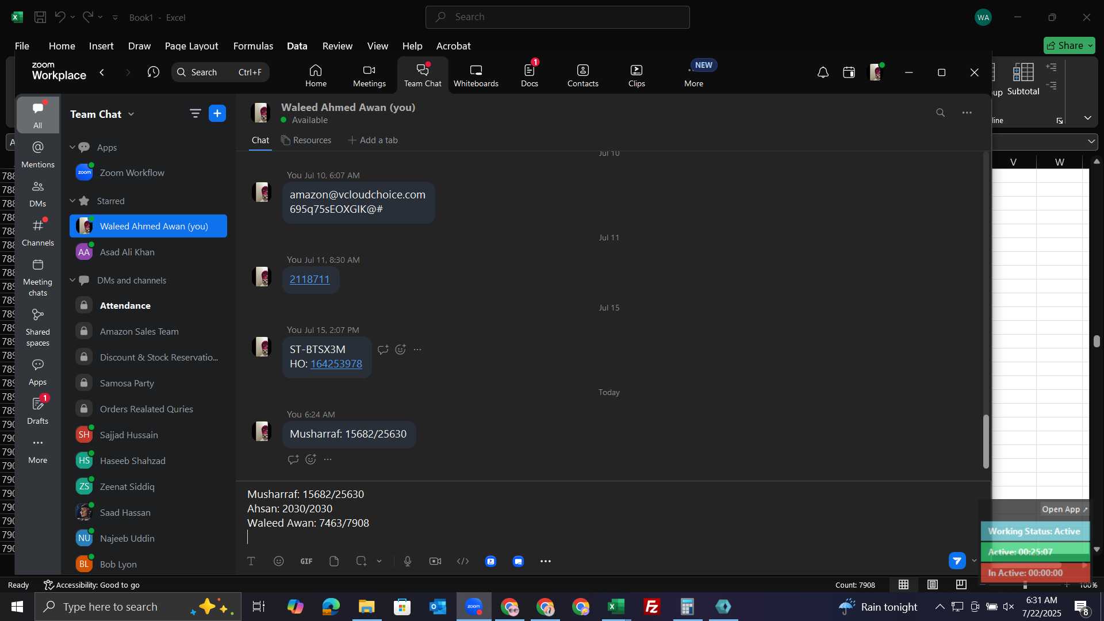Open the Whiteboards section
This screenshot has height=621, width=1104.
[x=476, y=75]
